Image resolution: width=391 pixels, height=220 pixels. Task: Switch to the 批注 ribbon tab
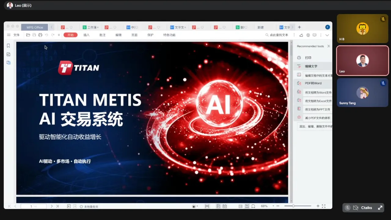tap(102, 35)
